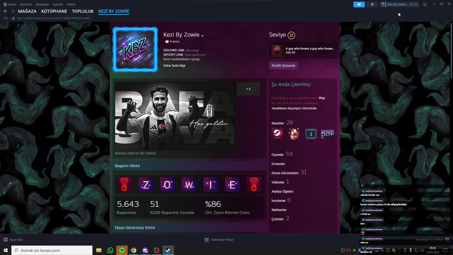The image size is (453, 255).
Task: Open the Rozetler badges page
Action: tap(282, 123)
